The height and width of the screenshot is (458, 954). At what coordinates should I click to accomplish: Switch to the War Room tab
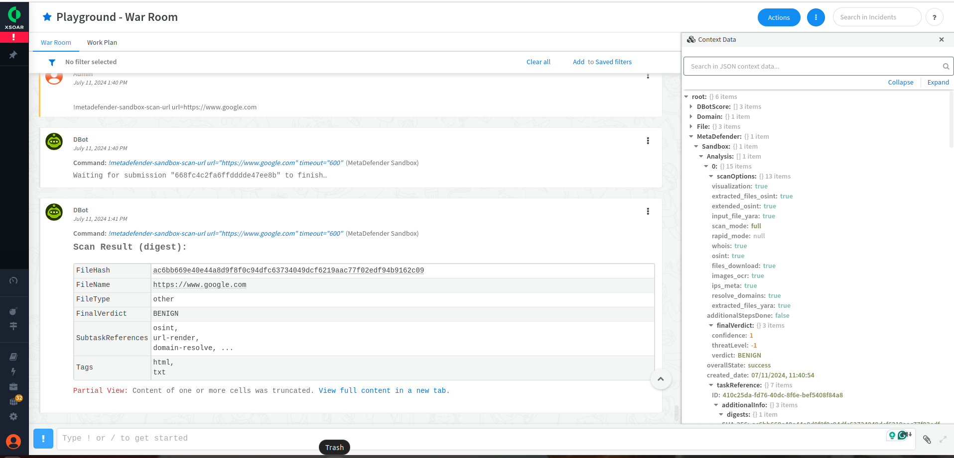56,43
